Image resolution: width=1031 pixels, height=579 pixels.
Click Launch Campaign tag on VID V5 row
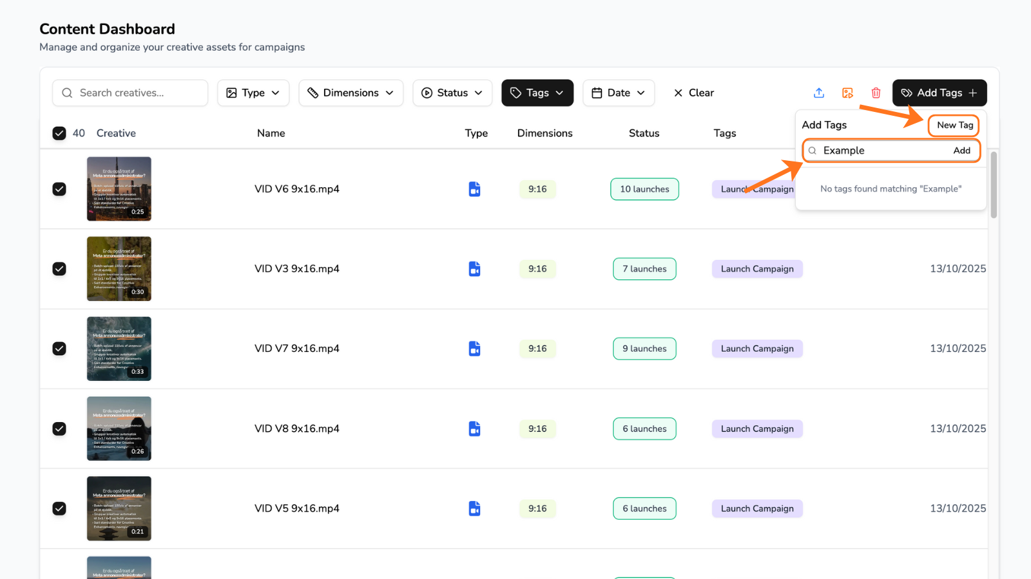point(757,508)
